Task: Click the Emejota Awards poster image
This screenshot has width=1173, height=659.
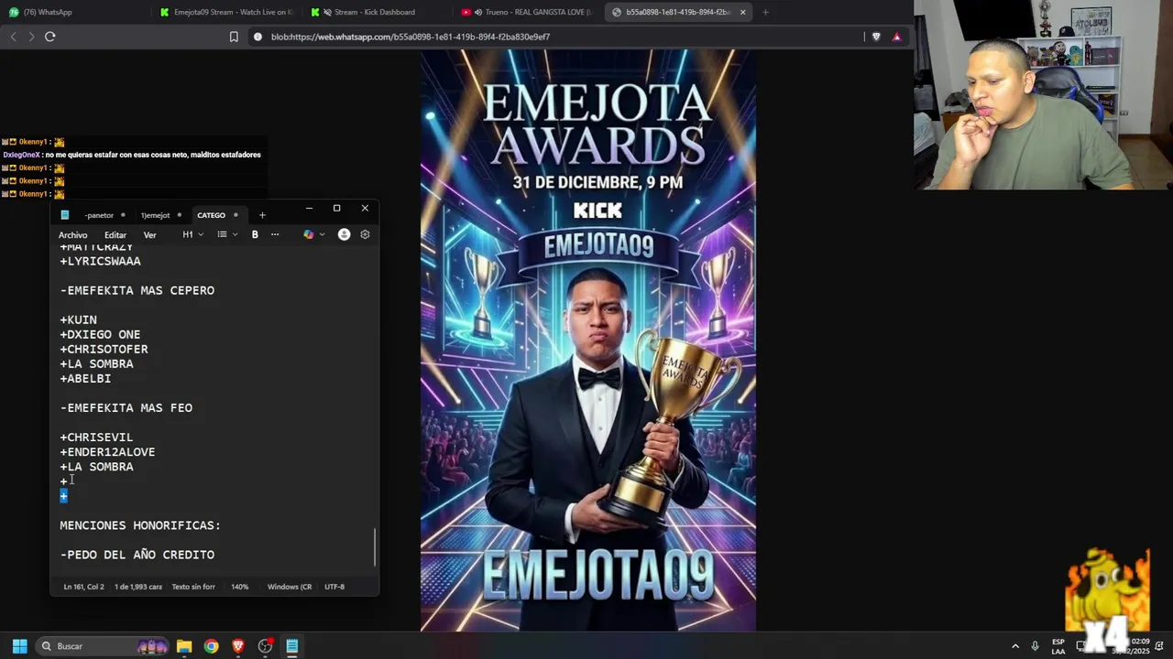Action: 588,340
